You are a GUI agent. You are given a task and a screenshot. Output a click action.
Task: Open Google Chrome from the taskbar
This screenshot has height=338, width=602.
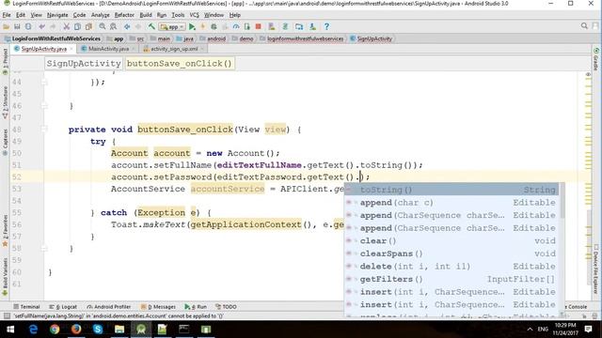[55, 330]
